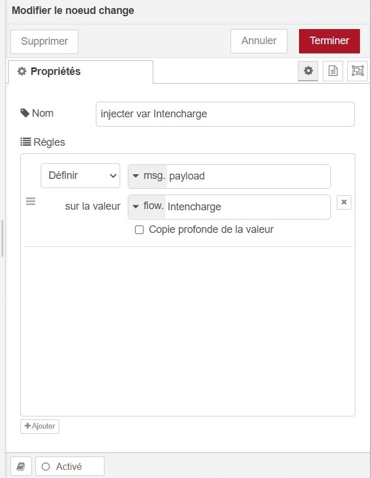Open the description document icon

point(333,70)
